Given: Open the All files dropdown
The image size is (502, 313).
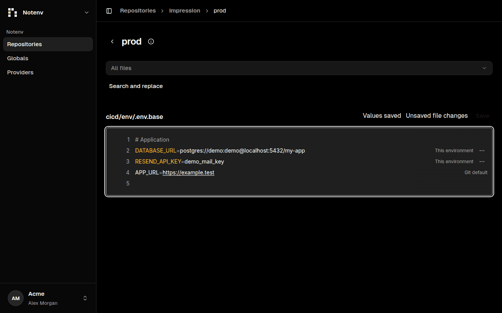Looking at the screenshot, I should 299,68.
